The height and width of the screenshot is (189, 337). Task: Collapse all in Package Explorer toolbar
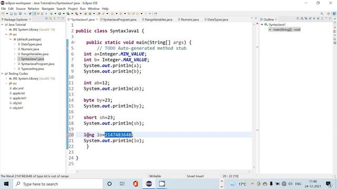(46, 19)
